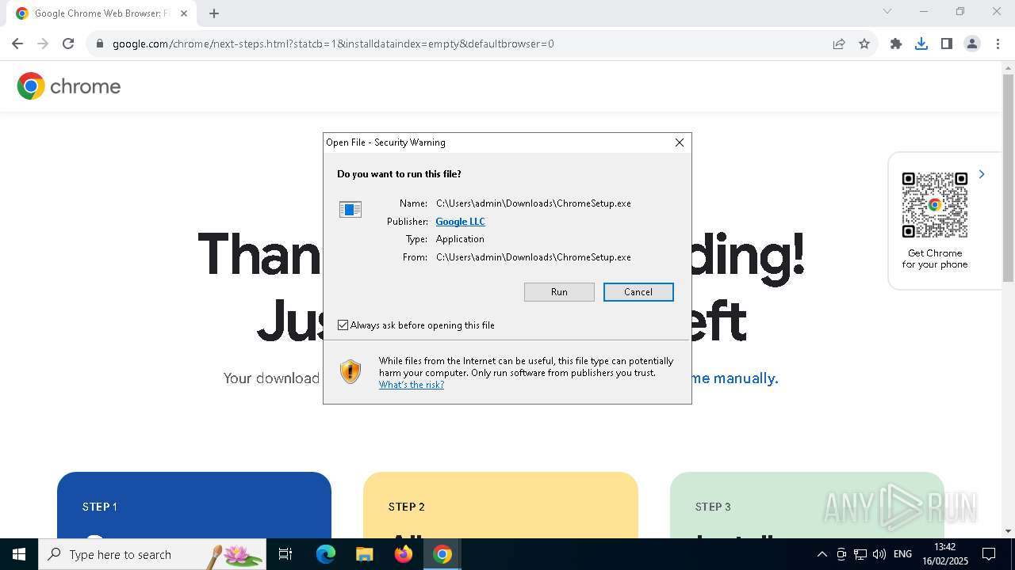Click the QR code for phone download
This screenshot has width=1015, height=570.
pos(935,205)
